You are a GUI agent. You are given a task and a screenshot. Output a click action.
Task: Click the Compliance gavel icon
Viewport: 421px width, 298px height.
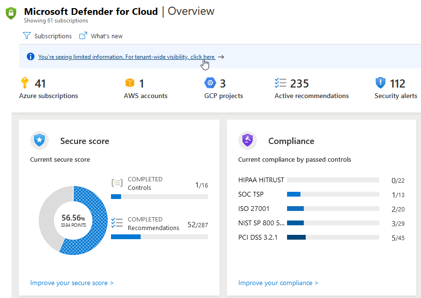point(247,140)
